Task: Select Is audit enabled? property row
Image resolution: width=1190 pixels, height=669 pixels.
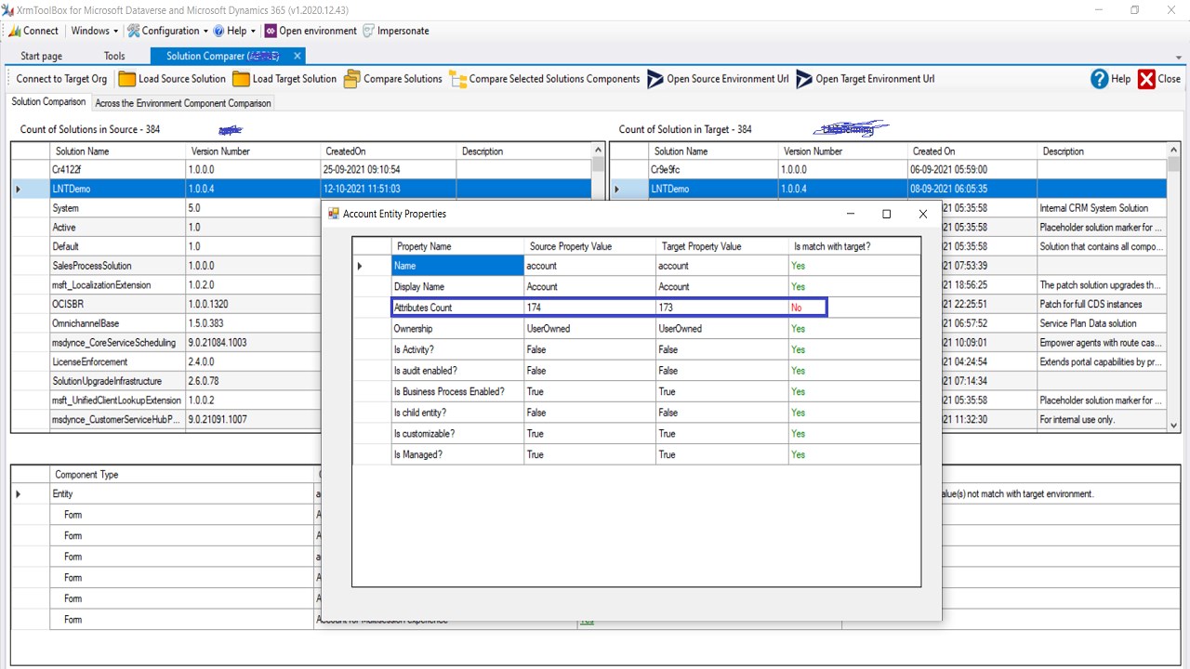Action: [637, 371]
